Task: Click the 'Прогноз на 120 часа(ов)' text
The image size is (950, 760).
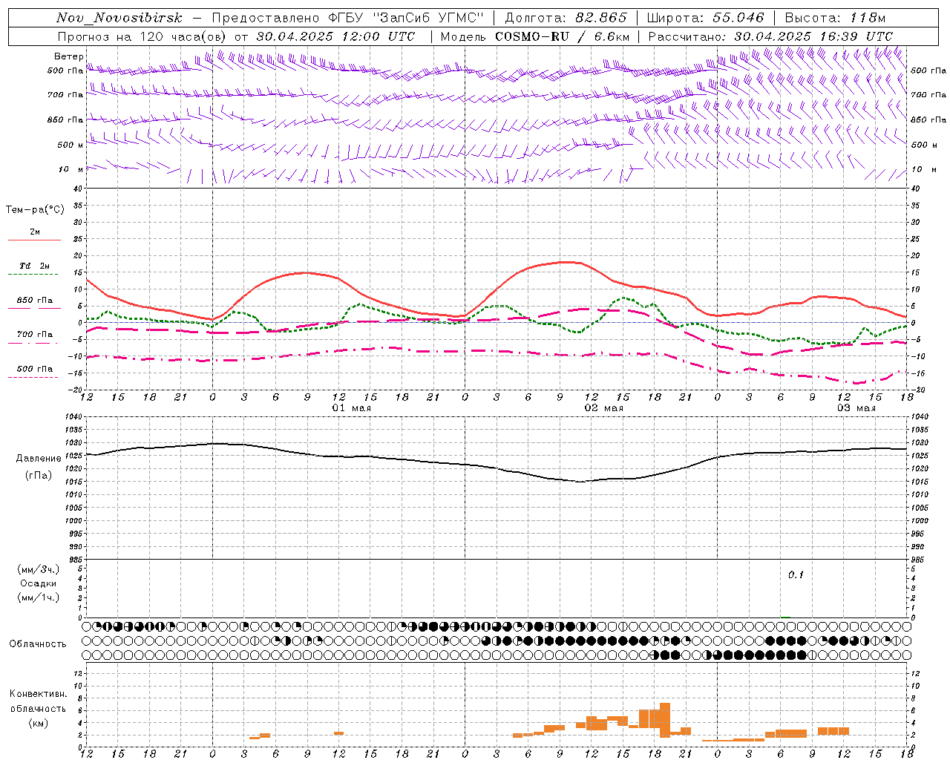Action: click(x=143, y=36)
